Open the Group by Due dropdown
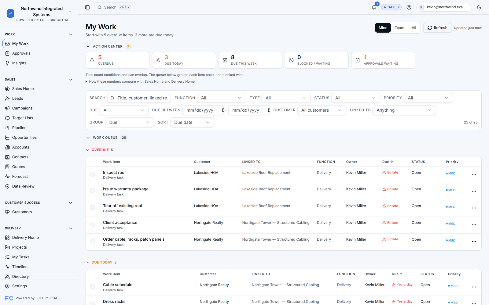The image size is (489, 305). tap(130, 122)
